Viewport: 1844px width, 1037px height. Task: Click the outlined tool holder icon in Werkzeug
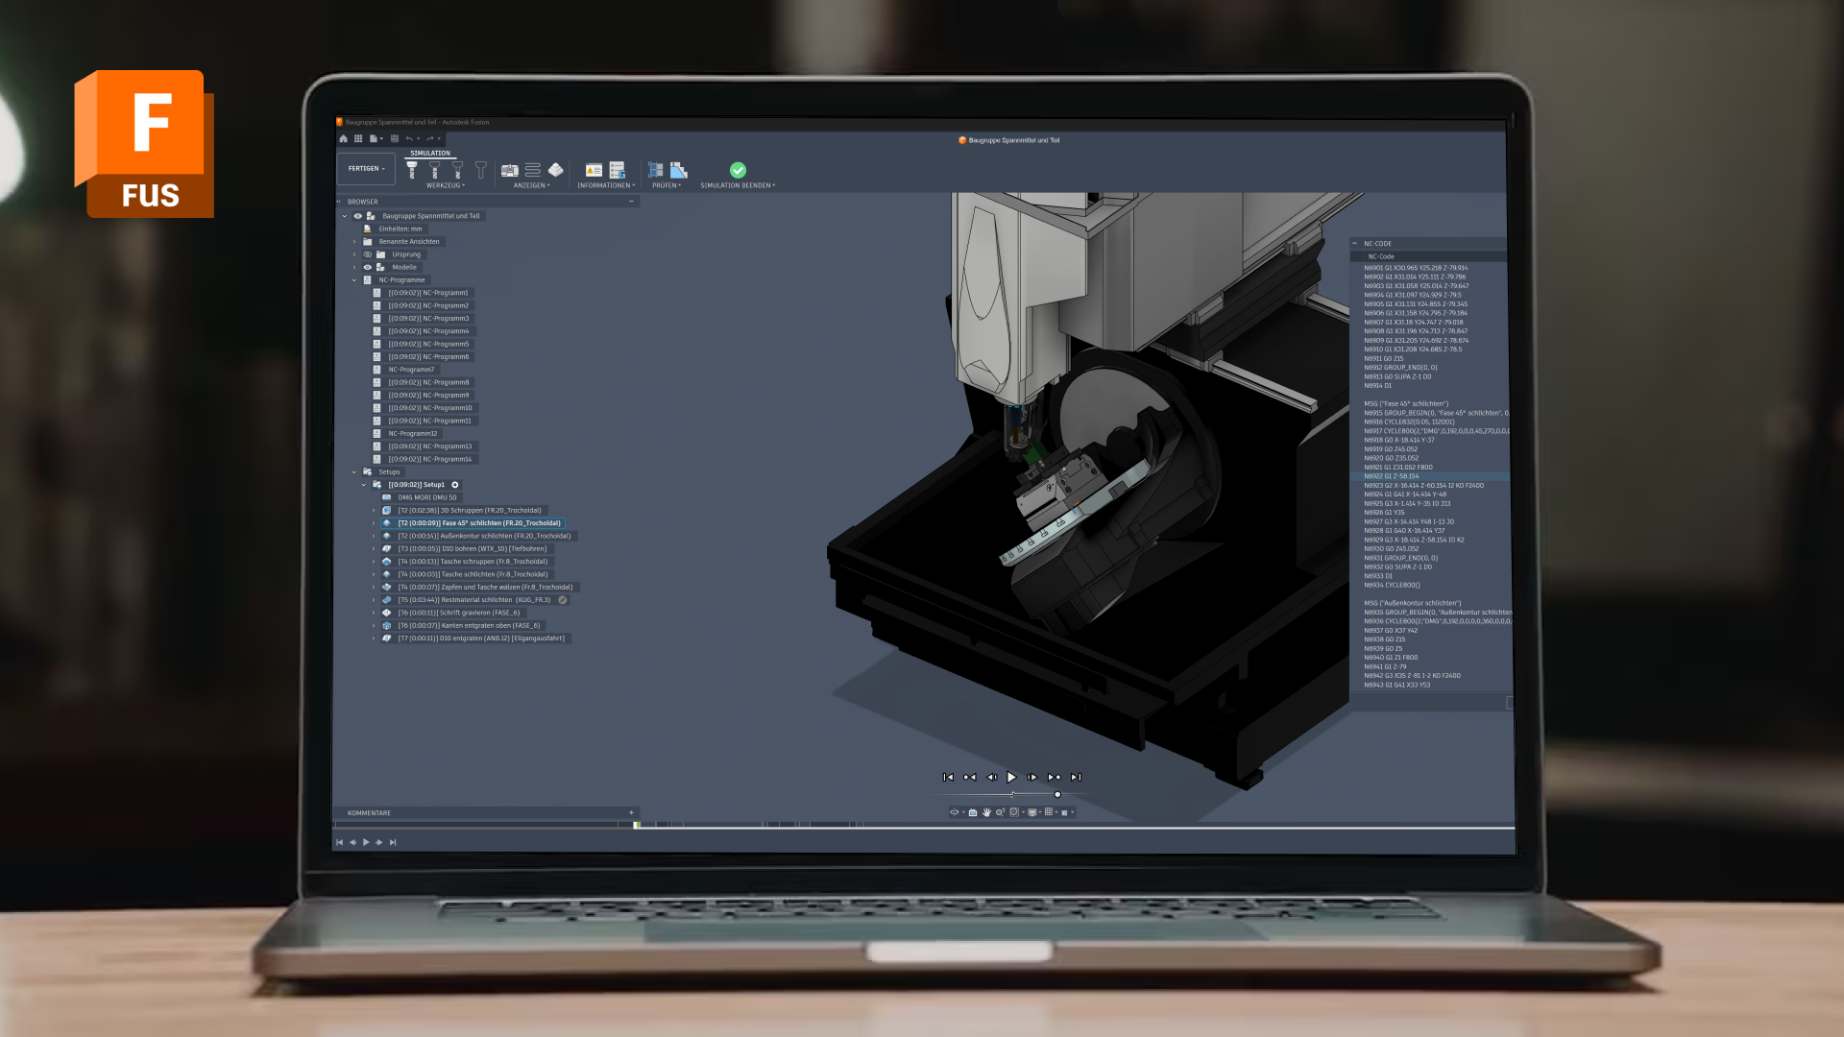[481, 170]
